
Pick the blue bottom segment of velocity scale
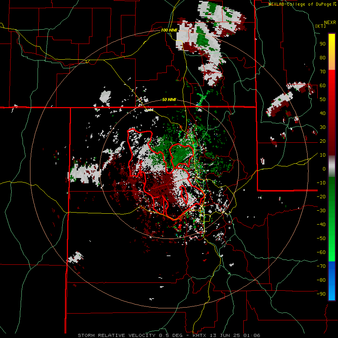coord(332,281)
